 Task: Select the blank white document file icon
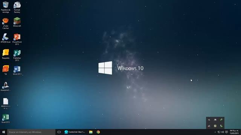[x=6, y=103]
